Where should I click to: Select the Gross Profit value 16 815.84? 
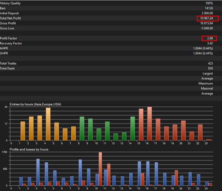[207, 23]
